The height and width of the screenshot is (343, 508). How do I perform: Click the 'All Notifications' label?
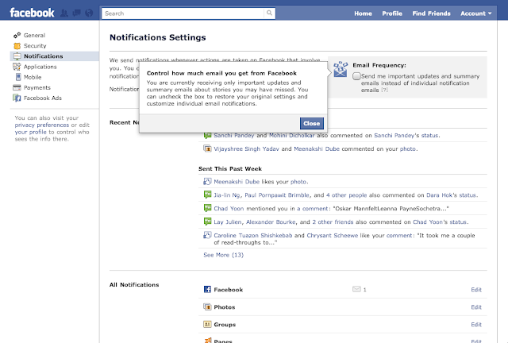134,285
